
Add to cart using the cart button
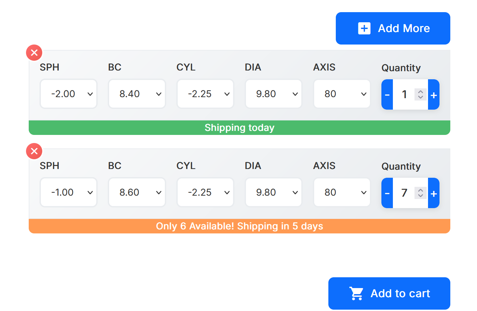[x=389, y=293]
